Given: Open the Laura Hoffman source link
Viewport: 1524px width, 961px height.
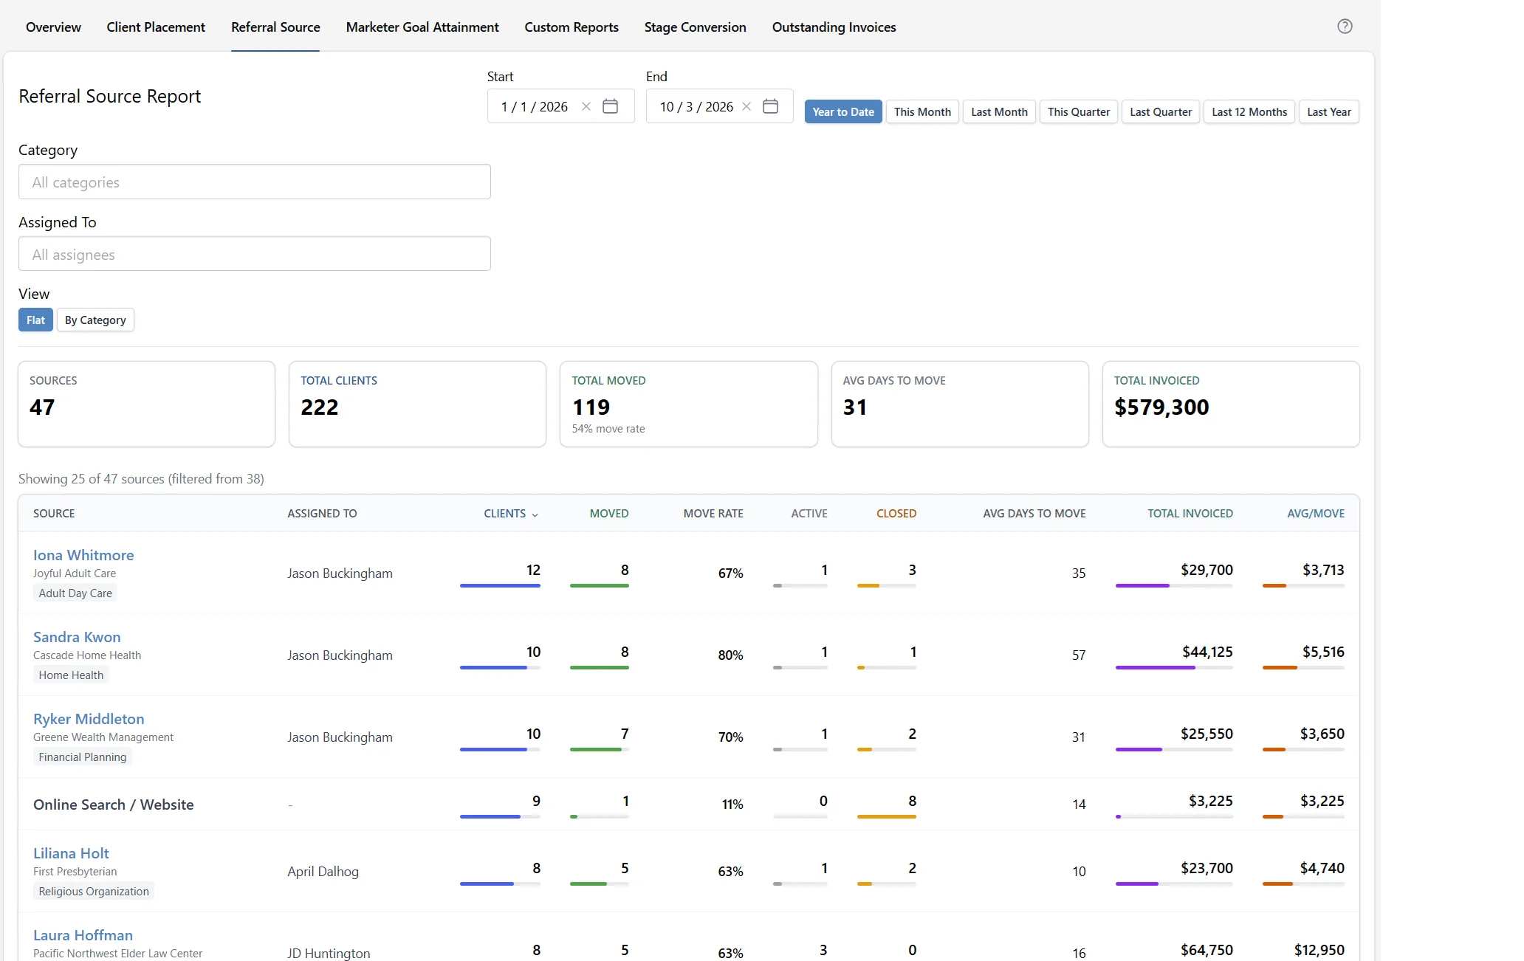Looking at the screenshot, I should (x=83, y=935).
